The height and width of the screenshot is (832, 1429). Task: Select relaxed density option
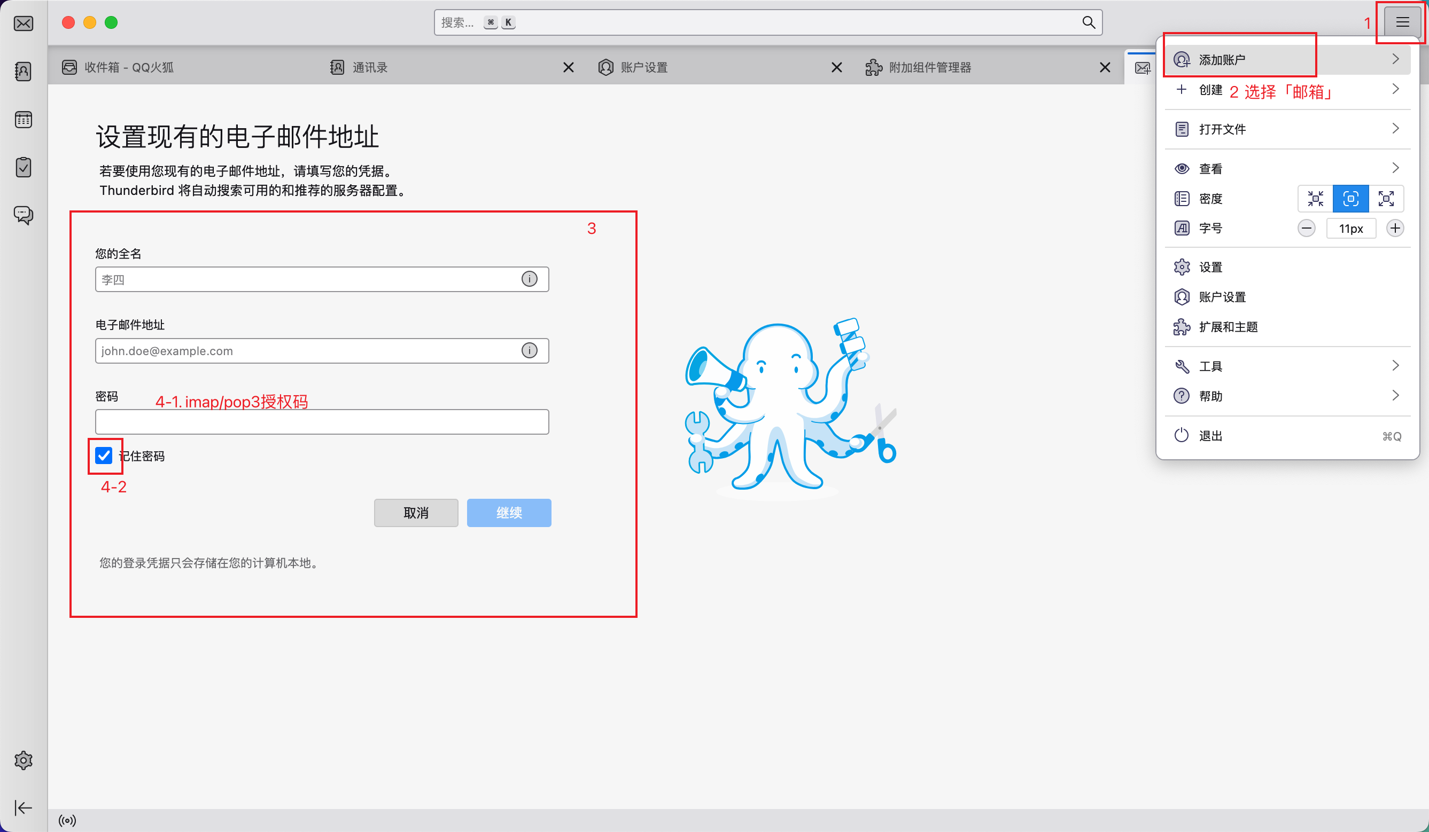1386,198
